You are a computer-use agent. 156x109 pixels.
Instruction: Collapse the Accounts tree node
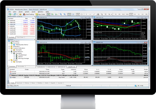9,43
